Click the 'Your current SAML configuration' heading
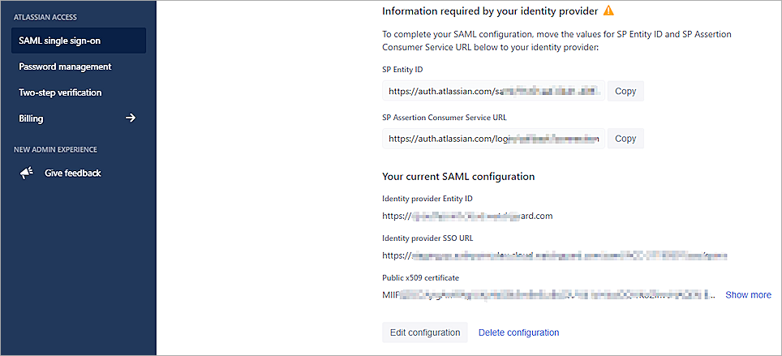The height and width of the screenshot is (356, 782). tap(458, 176)
